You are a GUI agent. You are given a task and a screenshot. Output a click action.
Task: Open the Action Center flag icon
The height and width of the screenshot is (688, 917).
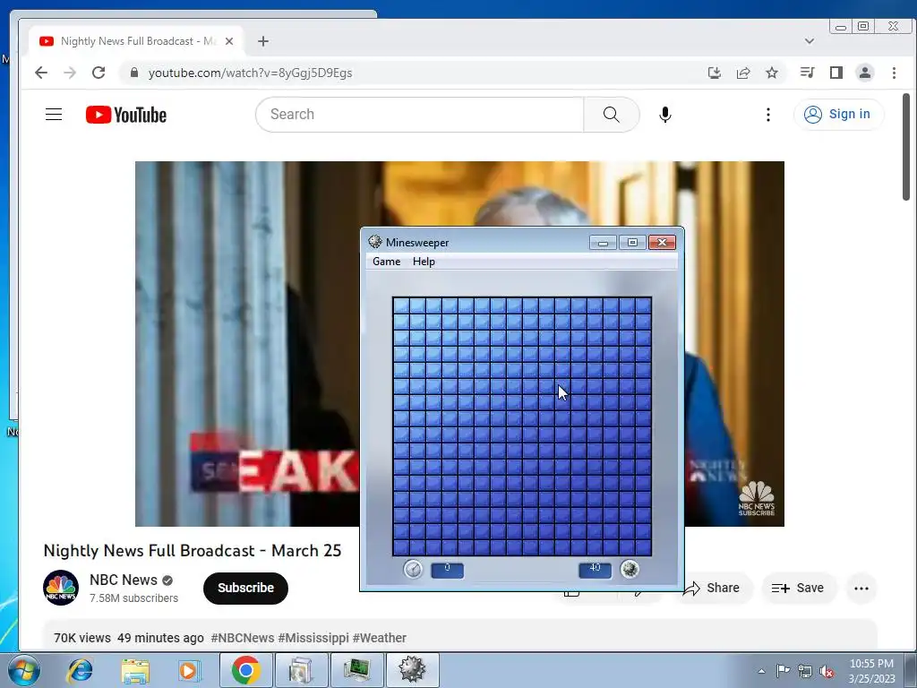(783, 671)
